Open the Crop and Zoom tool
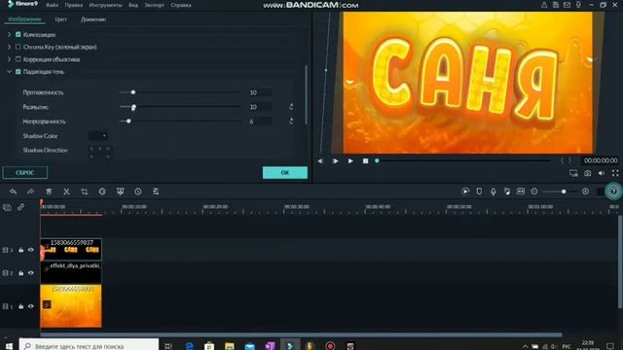This screenshot has height=350, width=623. [x=85, y=192]
